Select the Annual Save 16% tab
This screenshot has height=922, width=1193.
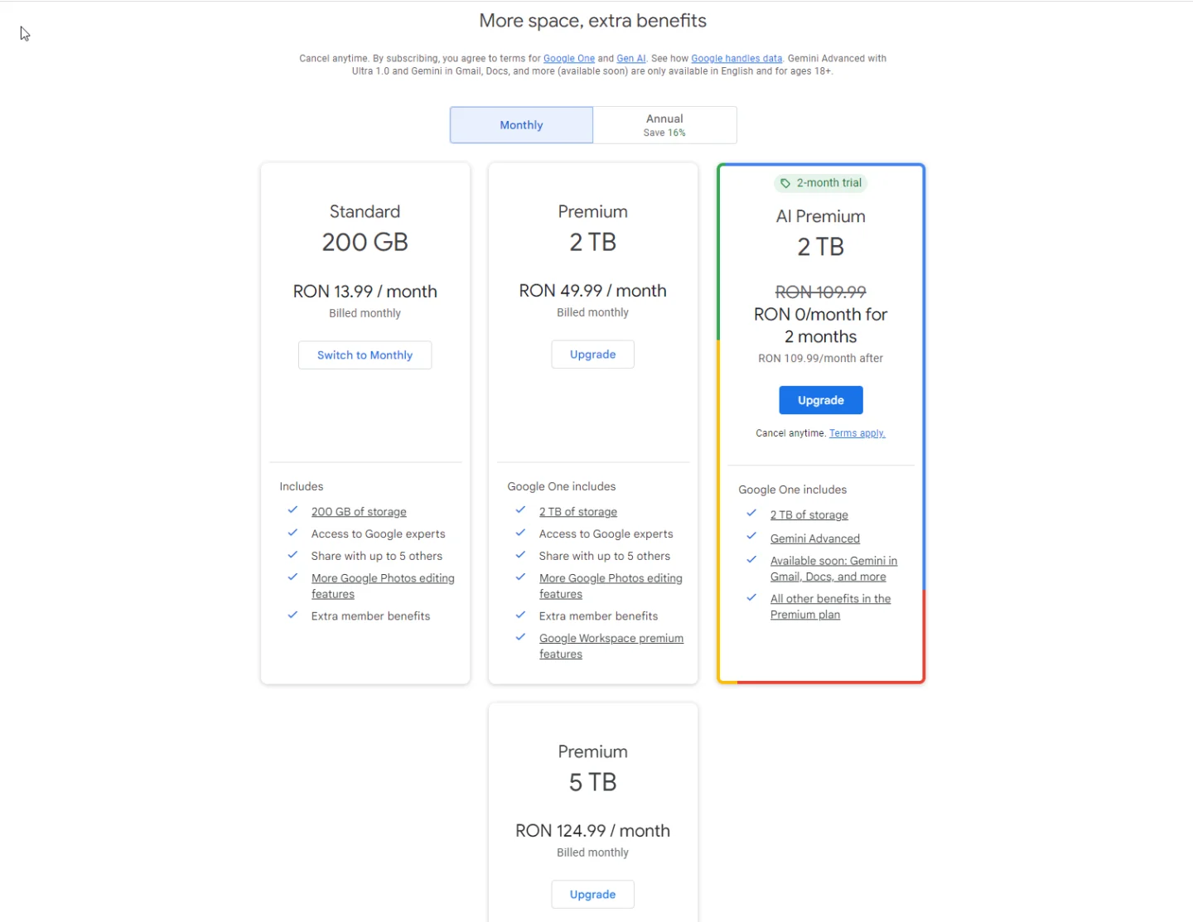(x=664, y=125)
